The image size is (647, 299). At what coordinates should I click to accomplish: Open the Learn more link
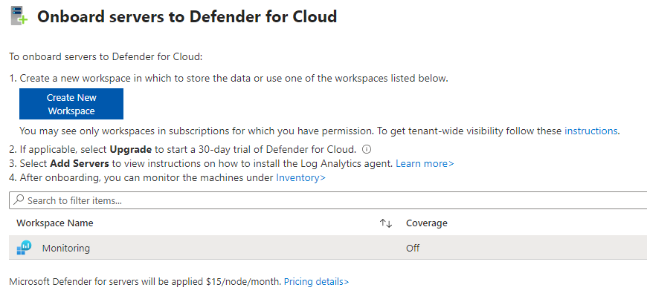pyautogui.click(x=425, y=163)
